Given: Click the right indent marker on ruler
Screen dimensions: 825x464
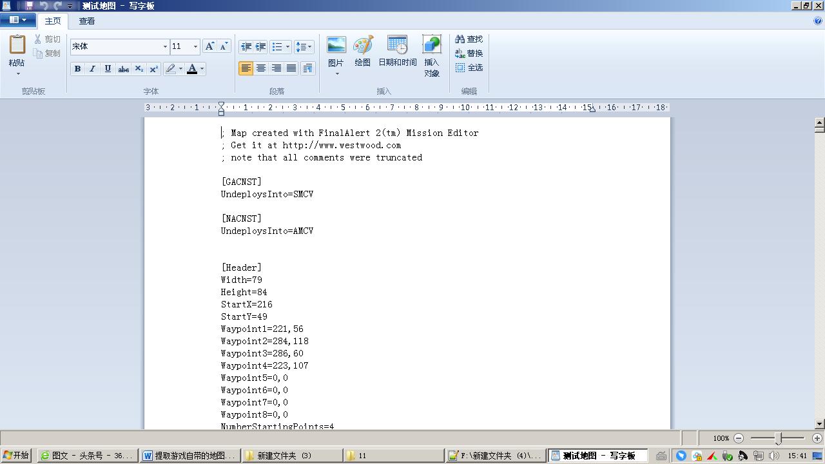Looking at the screenshot, I should pos(592,110).
